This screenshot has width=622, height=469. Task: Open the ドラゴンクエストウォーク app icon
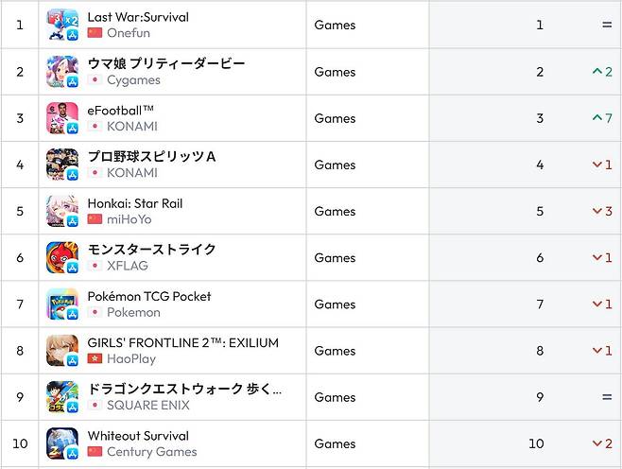pos(62,397)
